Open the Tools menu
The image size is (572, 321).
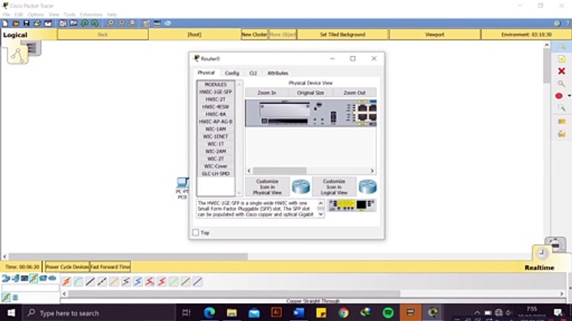69,15
